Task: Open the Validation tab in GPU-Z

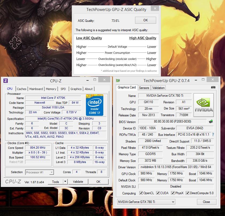Action: click(159, 88)
